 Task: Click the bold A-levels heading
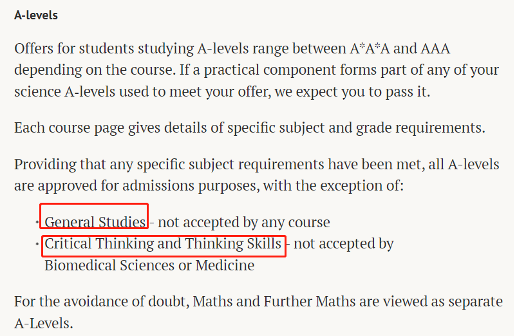pos(36,15)
